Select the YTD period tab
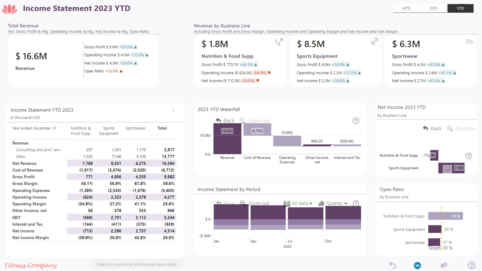Screen dimensions: 482x271 tap(460, 8)
